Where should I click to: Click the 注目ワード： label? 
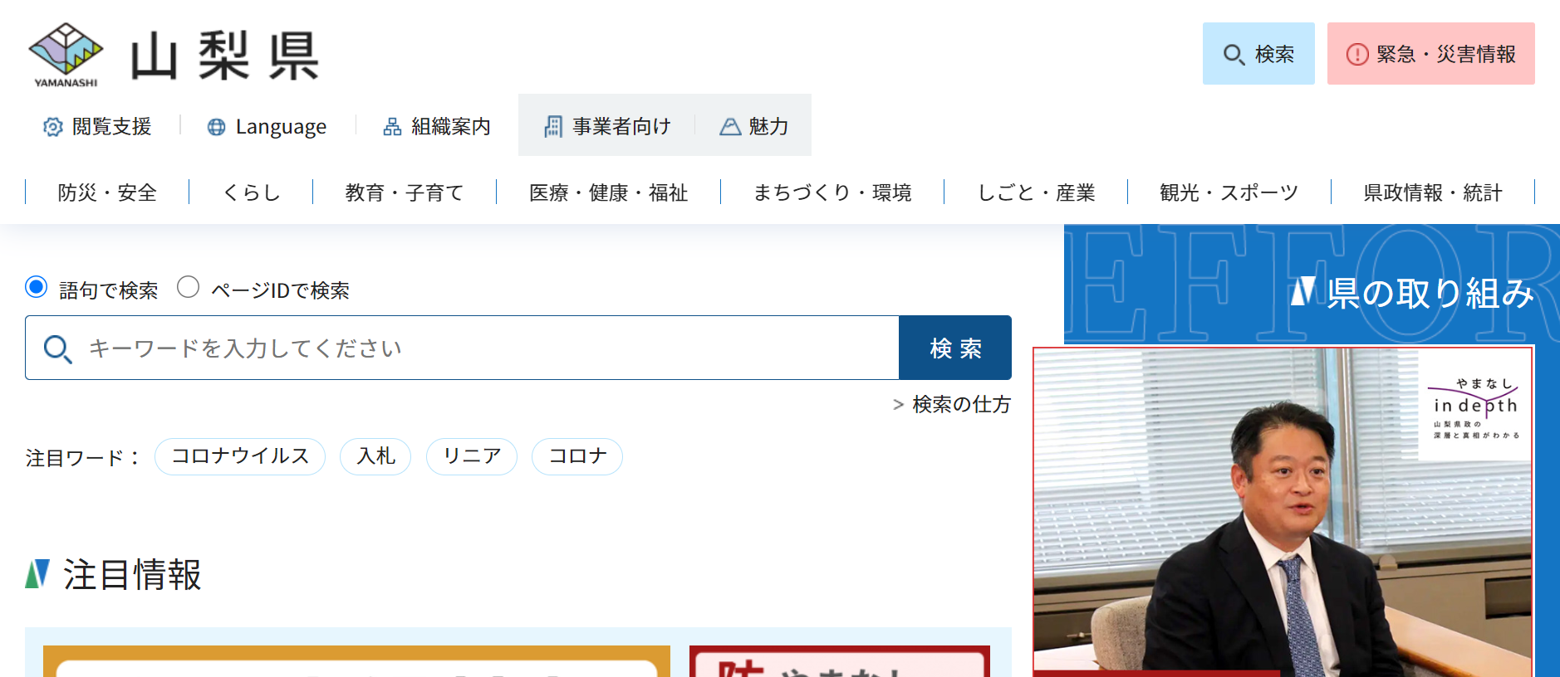tap(83, 457)
